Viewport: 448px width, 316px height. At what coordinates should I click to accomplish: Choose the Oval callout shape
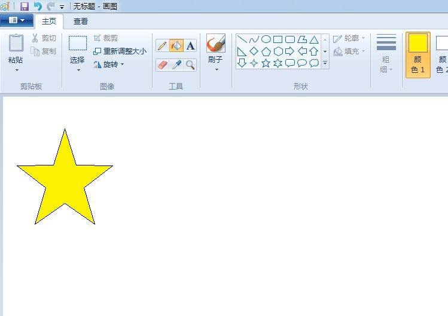(x=302, y=63)
